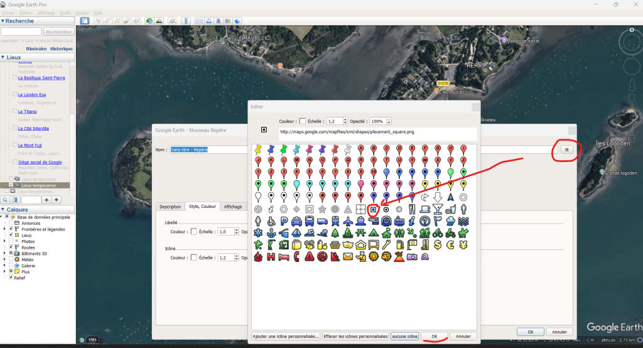Viewport: 643px width, 348px height.
Task: Select the euro sign icon
Action: point(450,245)
